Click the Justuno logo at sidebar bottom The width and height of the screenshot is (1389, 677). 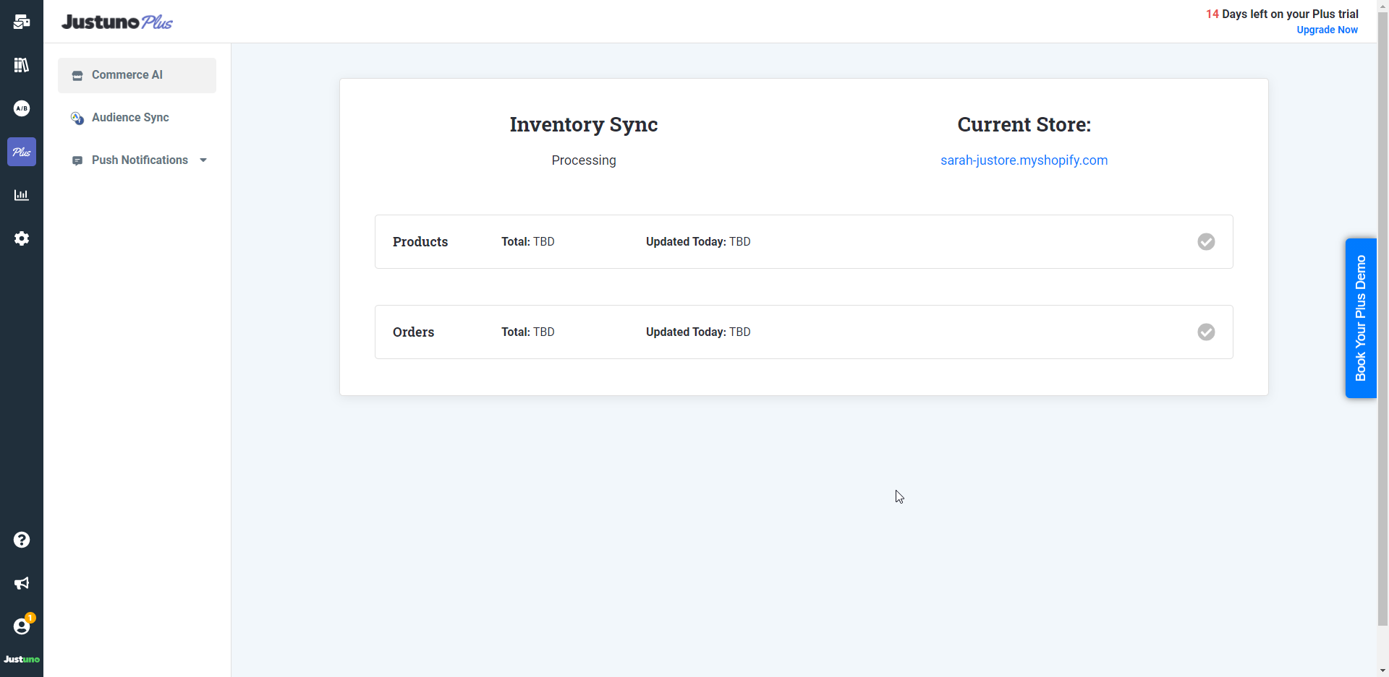(22, 659)
